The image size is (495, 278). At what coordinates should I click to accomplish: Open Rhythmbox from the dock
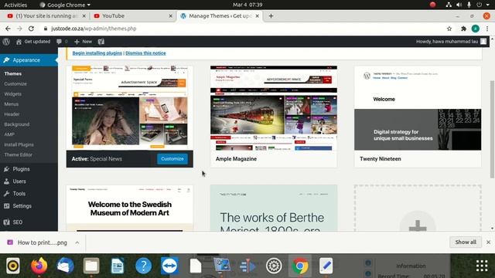[x=13, y=266]
